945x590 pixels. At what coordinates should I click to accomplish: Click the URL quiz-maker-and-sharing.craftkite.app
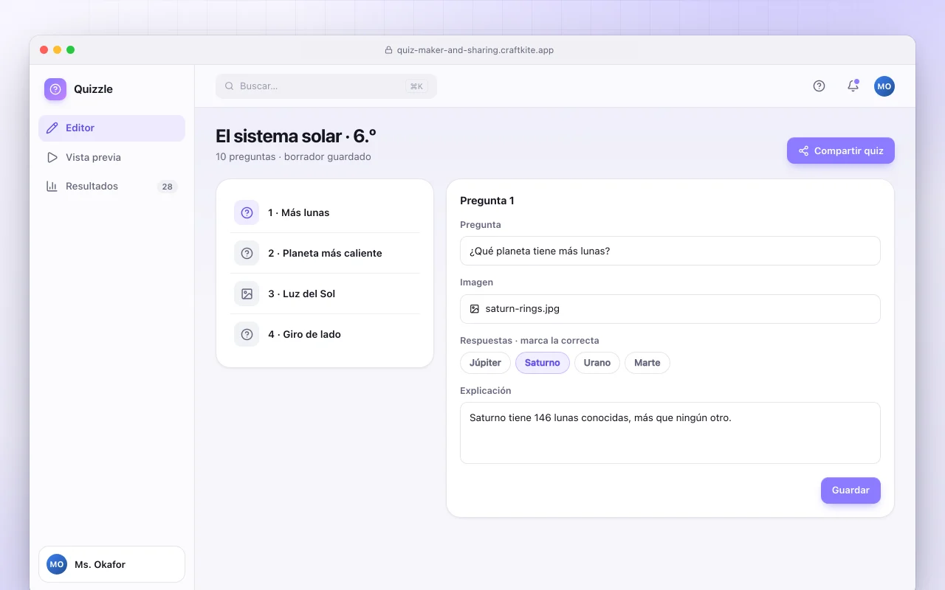coord(475,50)
